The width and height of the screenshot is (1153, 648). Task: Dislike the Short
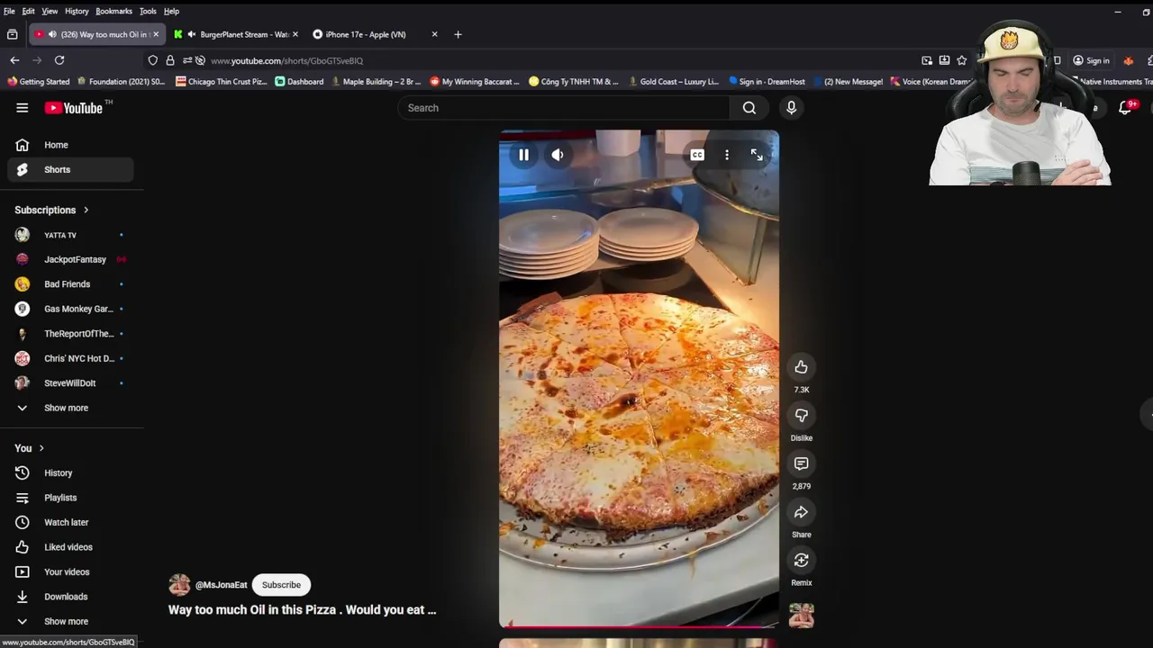801,415
